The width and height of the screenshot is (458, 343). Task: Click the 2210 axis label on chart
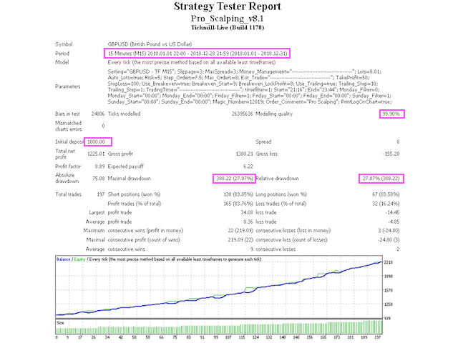point(388,262)
